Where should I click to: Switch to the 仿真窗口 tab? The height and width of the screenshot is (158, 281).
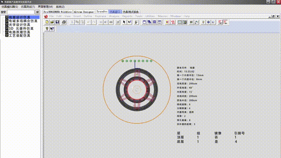(x=115, y=12)
